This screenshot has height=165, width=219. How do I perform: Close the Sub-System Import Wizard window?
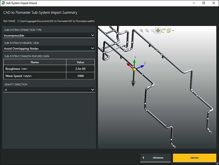click(214, 3)
